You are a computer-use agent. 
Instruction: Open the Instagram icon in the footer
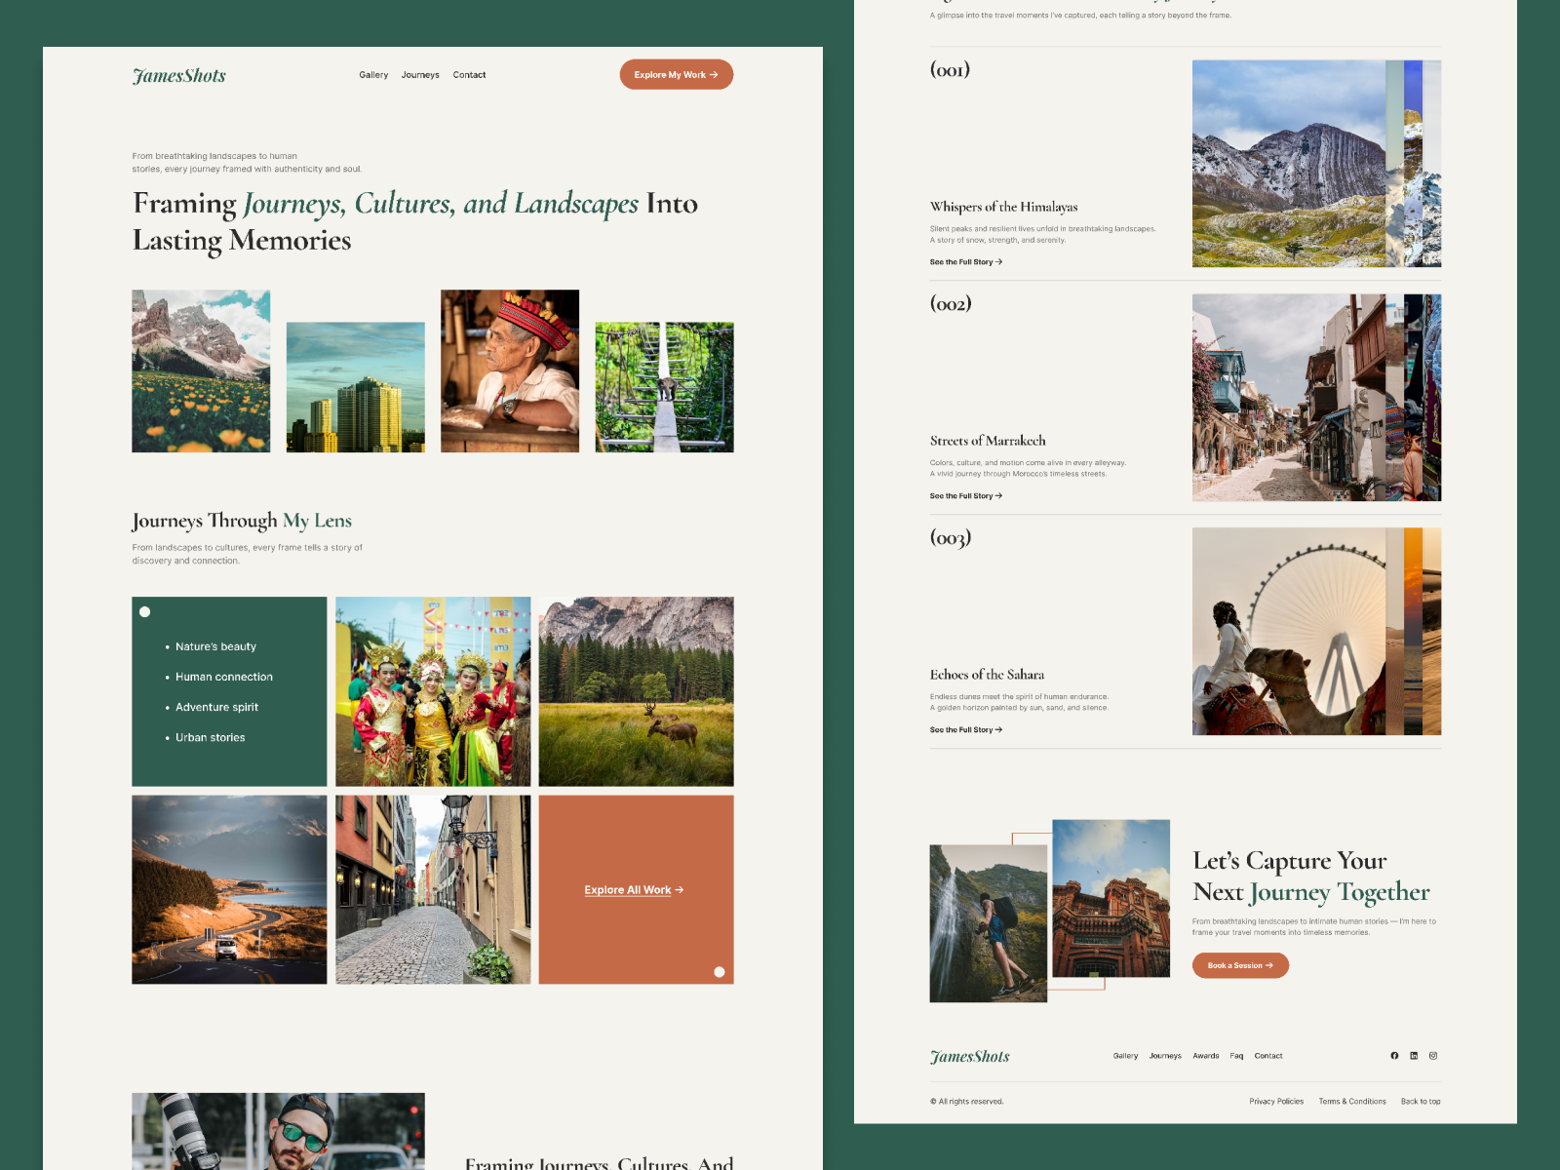pyautogui.click(x=1432, y=1055)
